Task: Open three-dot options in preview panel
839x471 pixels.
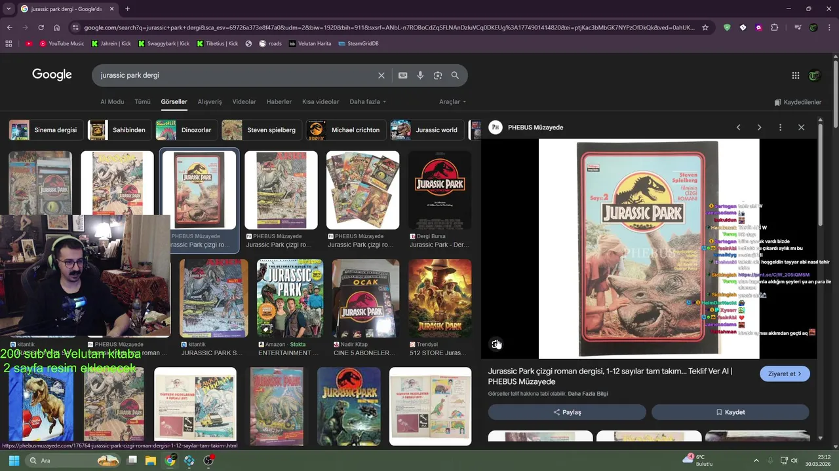Action: point(780,128)
